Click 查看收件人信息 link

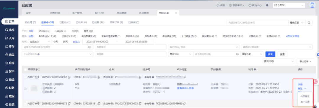pyautogui.click(x=185, y=88)
